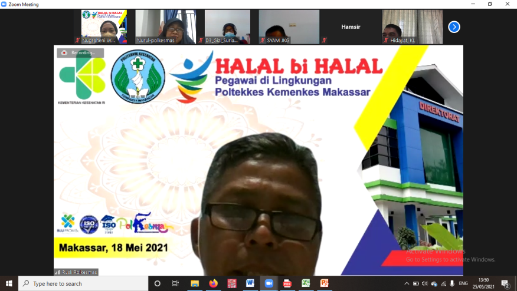Viewport: 517px width, 291px height.
Task: Change ENG input language
Action: tap(463, 283)
